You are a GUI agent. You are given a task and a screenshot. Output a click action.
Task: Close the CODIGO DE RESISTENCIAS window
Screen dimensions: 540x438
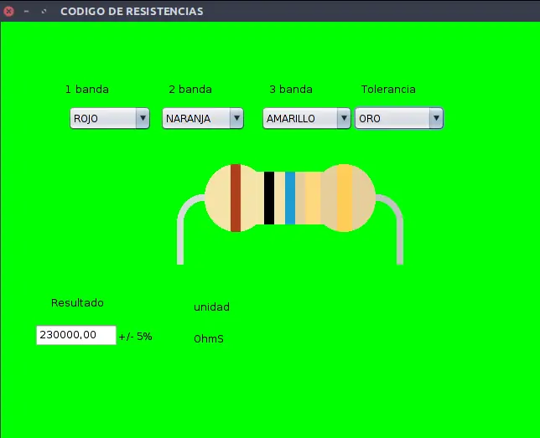(8, 12)
